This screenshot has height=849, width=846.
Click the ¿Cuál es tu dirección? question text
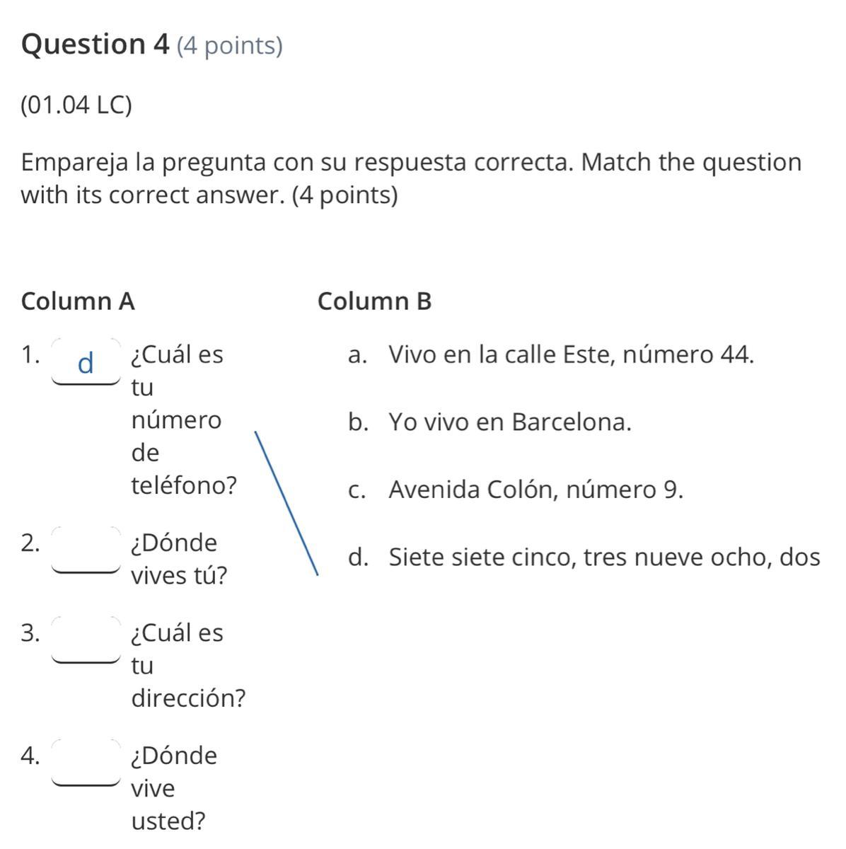(x=188, y=665)
